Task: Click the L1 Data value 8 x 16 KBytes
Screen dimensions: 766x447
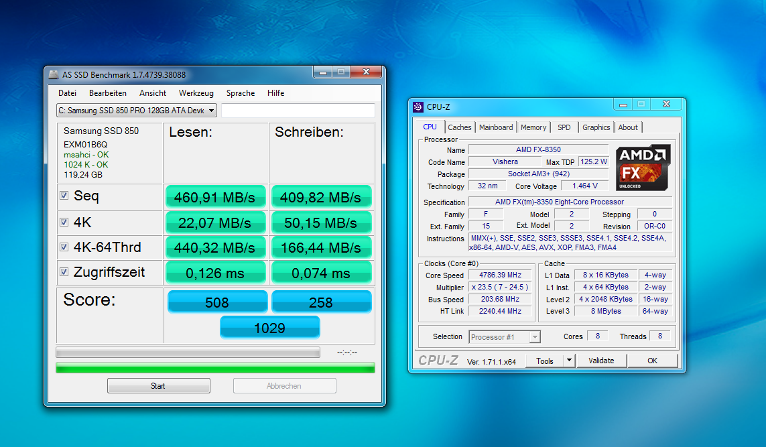Action: [606, 275]
